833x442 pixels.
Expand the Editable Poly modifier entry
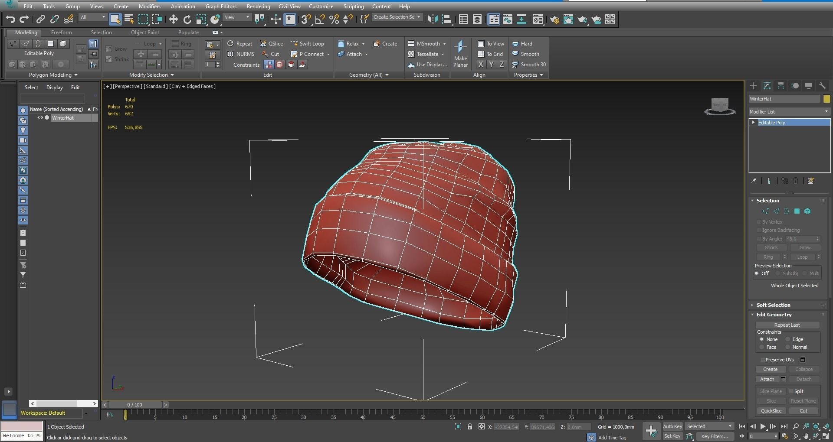click(754, 123)
